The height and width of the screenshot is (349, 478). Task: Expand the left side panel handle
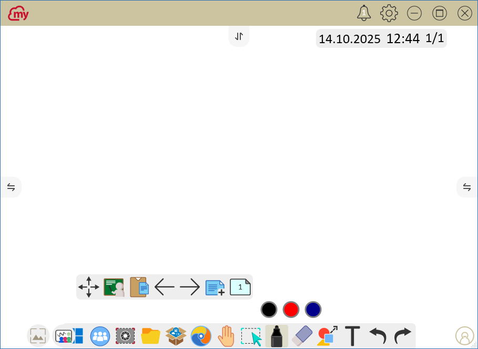(x=11, y=187)
